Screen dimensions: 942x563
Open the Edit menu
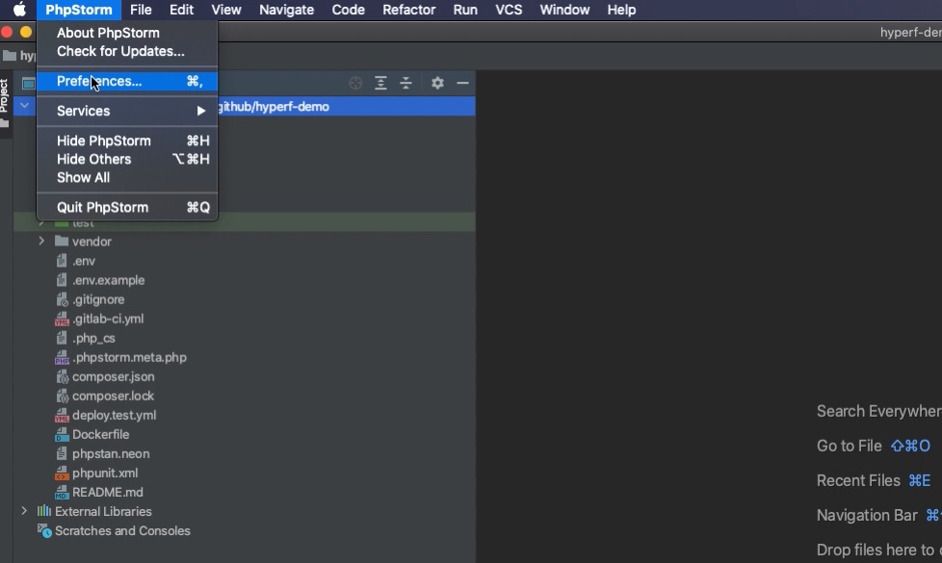181,10
